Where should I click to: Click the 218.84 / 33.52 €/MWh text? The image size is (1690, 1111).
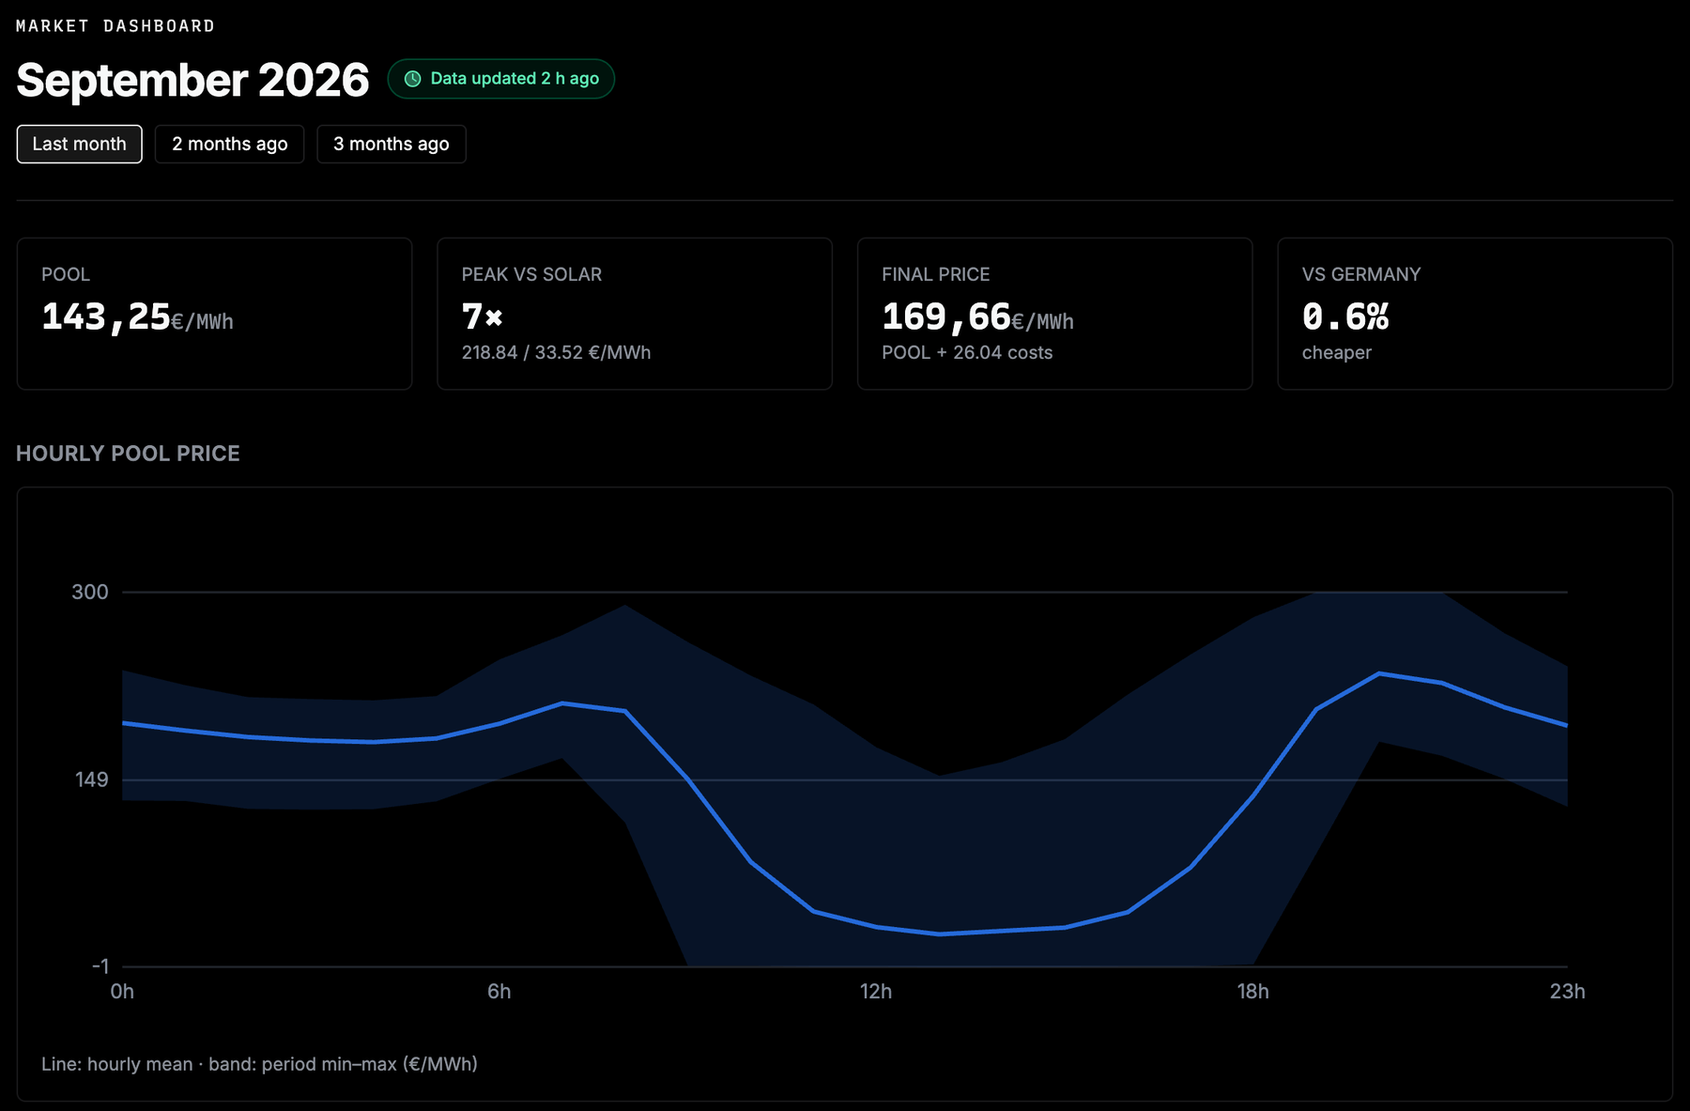556,353
